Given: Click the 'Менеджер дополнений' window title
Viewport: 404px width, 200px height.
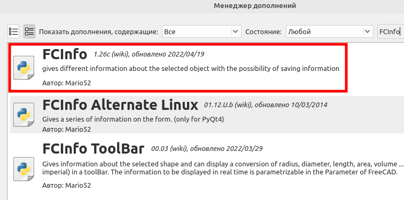Looking at the screenshot, I should [x=255, y=6].
